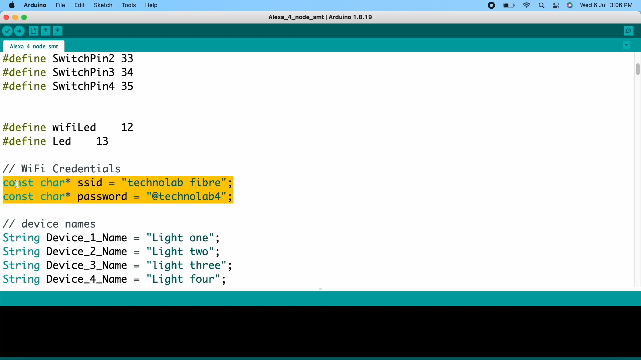Click the console divider resize handle
Screen dimensions: 641x360
pyautogui.click(x=320, y=289)
